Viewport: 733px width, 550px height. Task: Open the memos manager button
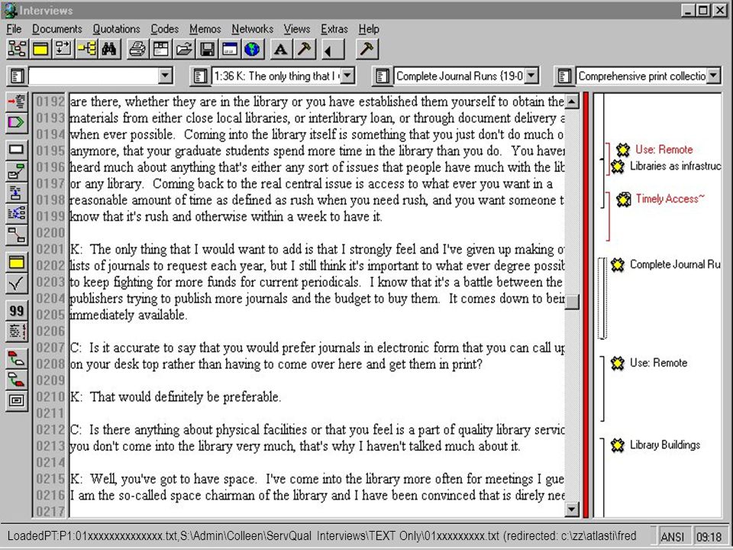pyautogui.click(x=565, y=76)
